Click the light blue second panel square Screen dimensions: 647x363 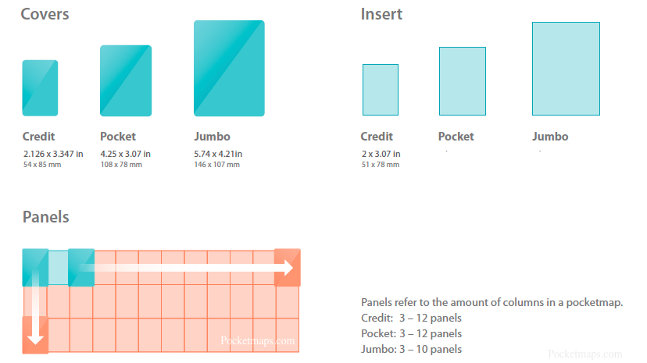pos(59,267)
